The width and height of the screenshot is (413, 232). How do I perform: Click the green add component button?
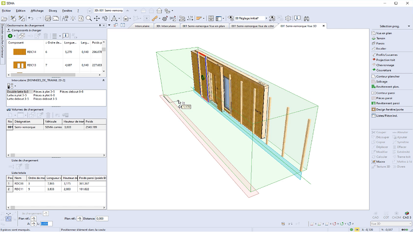tap(10, 36)
